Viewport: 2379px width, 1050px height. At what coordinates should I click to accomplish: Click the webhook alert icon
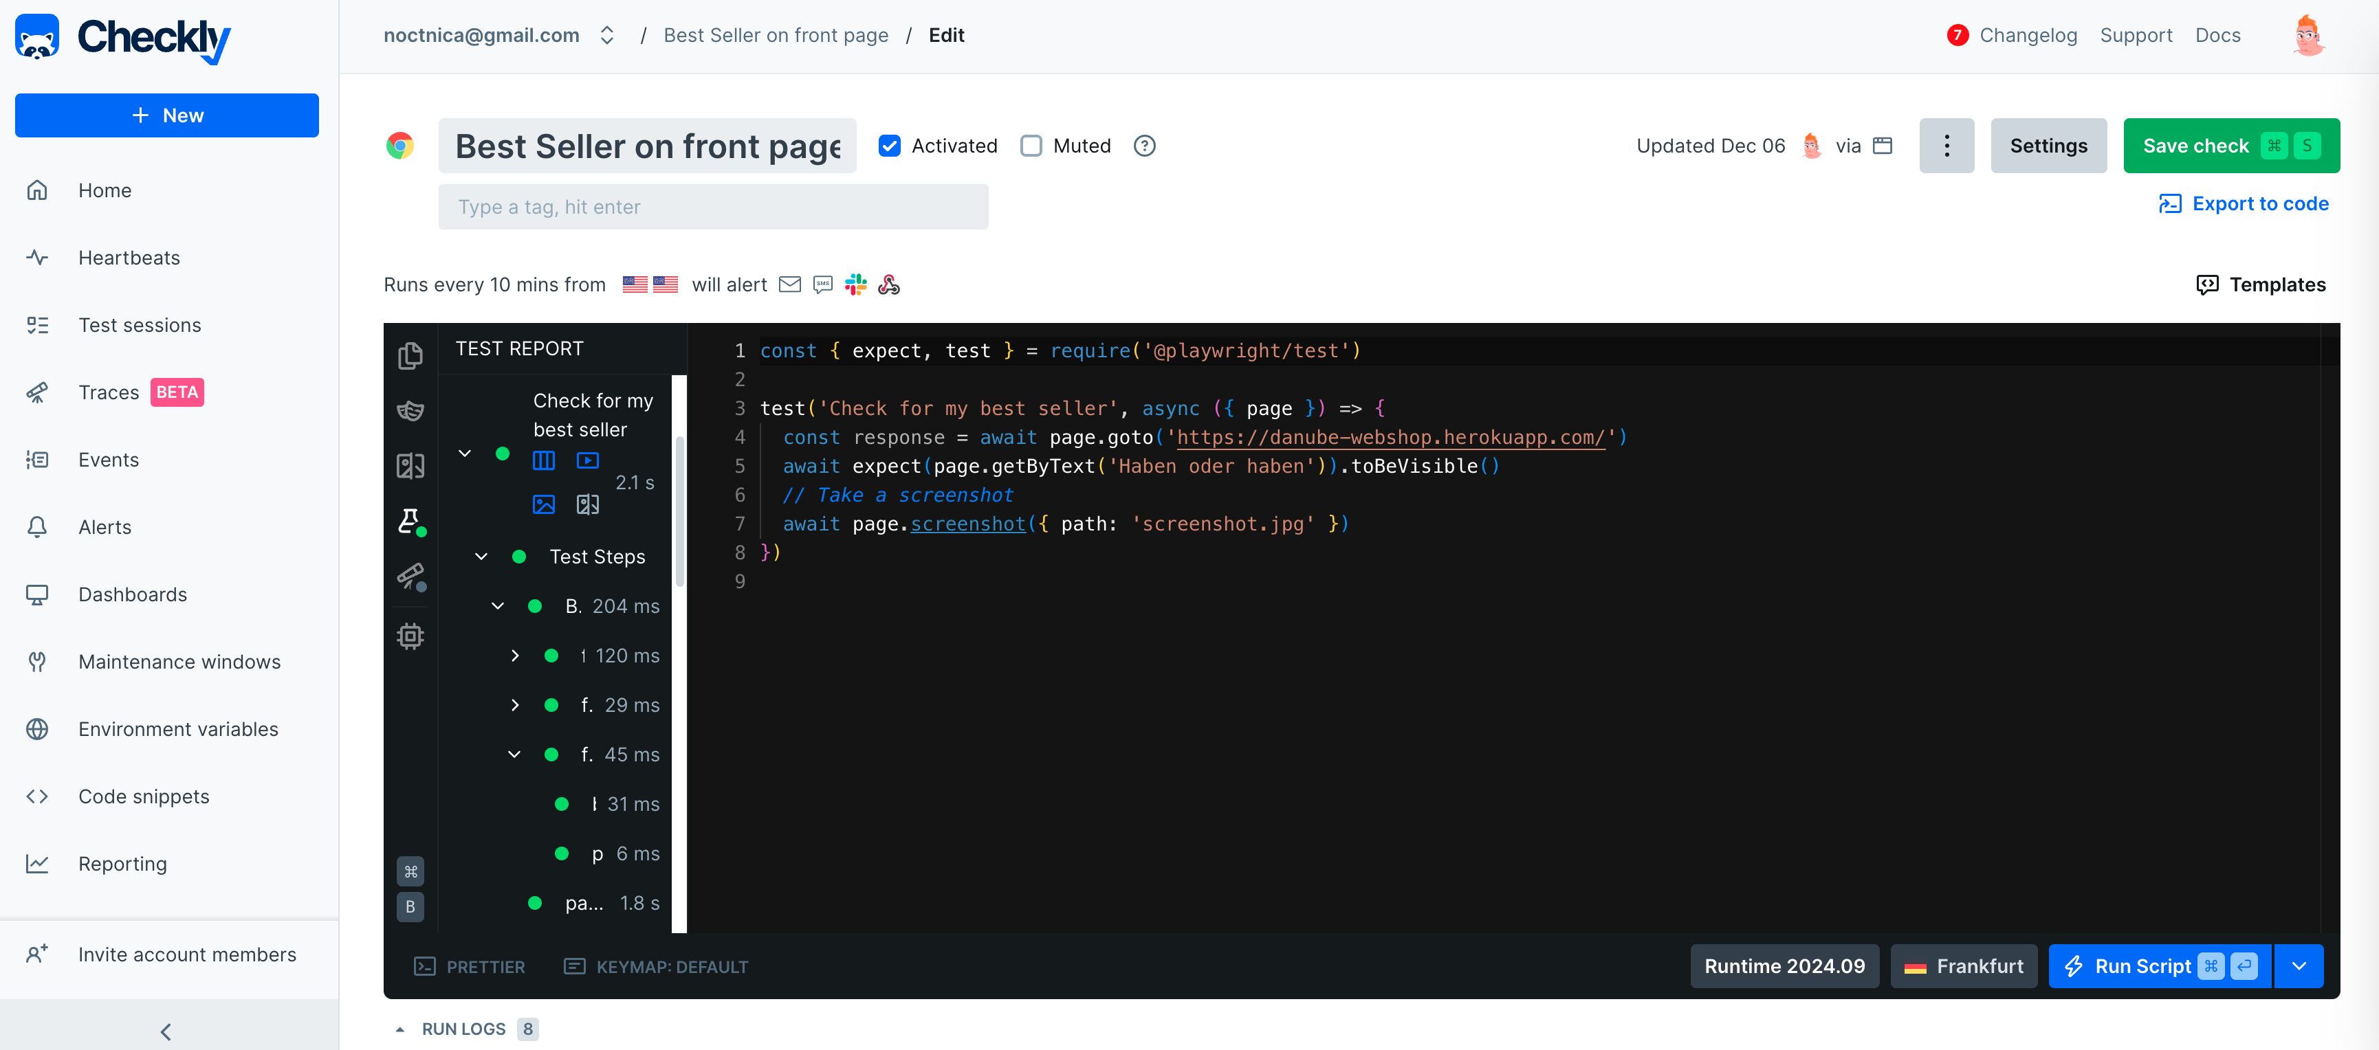pos(888,284)
